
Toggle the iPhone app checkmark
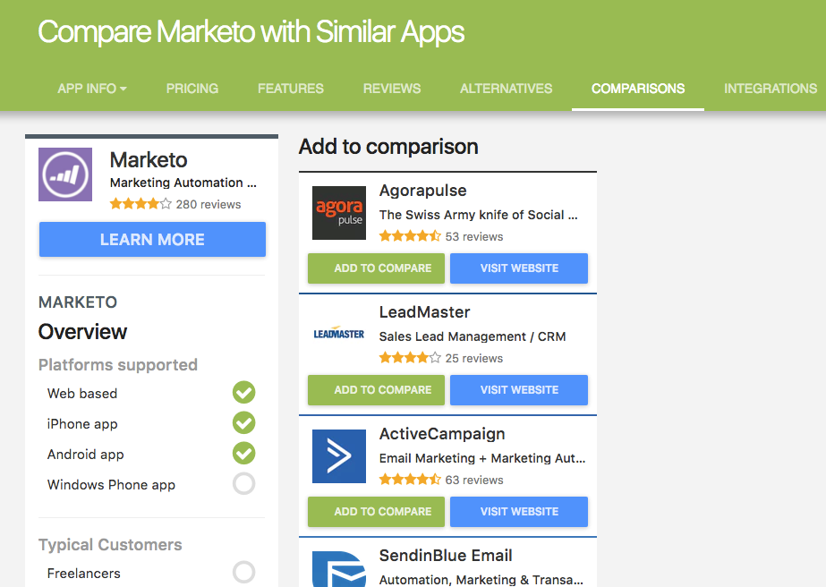244,423
